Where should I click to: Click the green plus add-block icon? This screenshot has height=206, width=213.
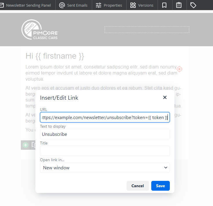point(26,145)
